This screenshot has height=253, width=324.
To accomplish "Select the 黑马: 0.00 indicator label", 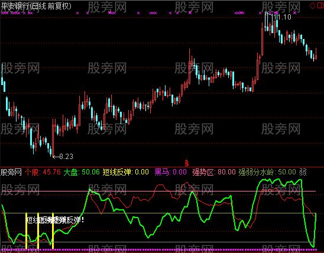I will [171, 172].
